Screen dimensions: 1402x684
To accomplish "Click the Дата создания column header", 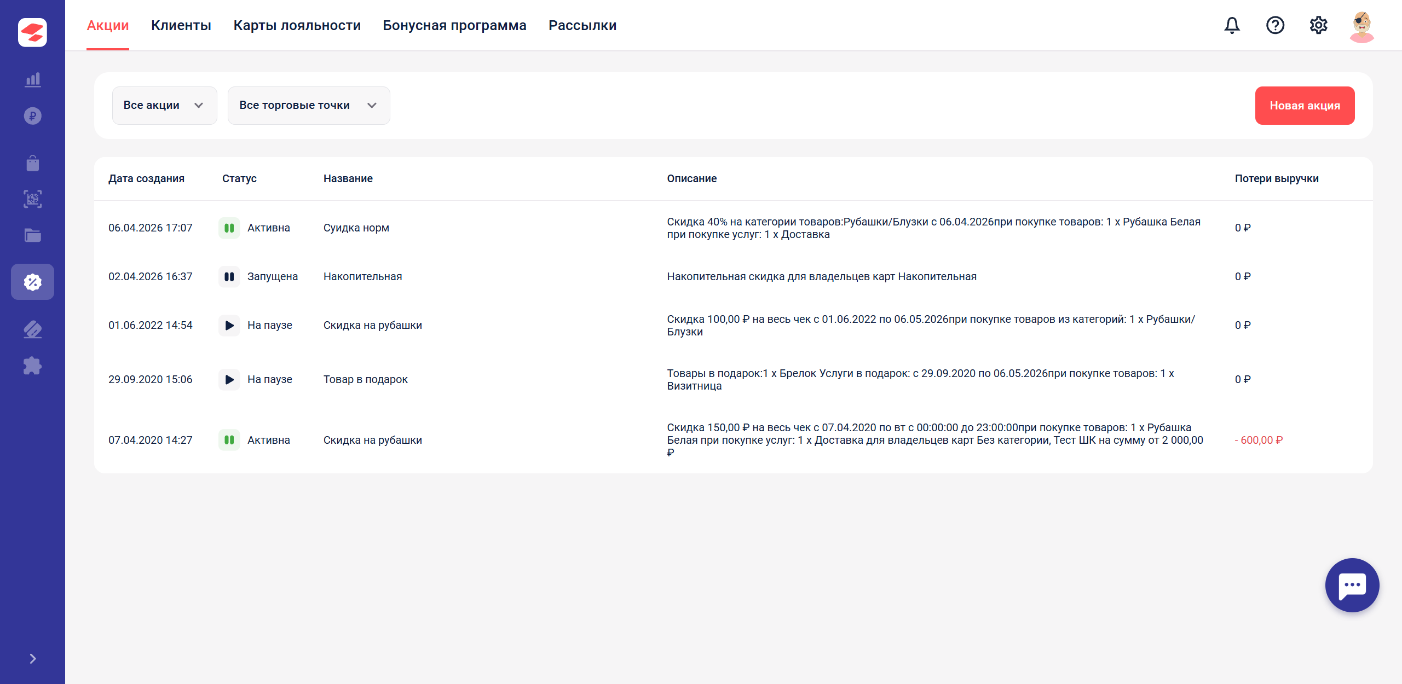I will pyautogui.click(x=146, y=178).
